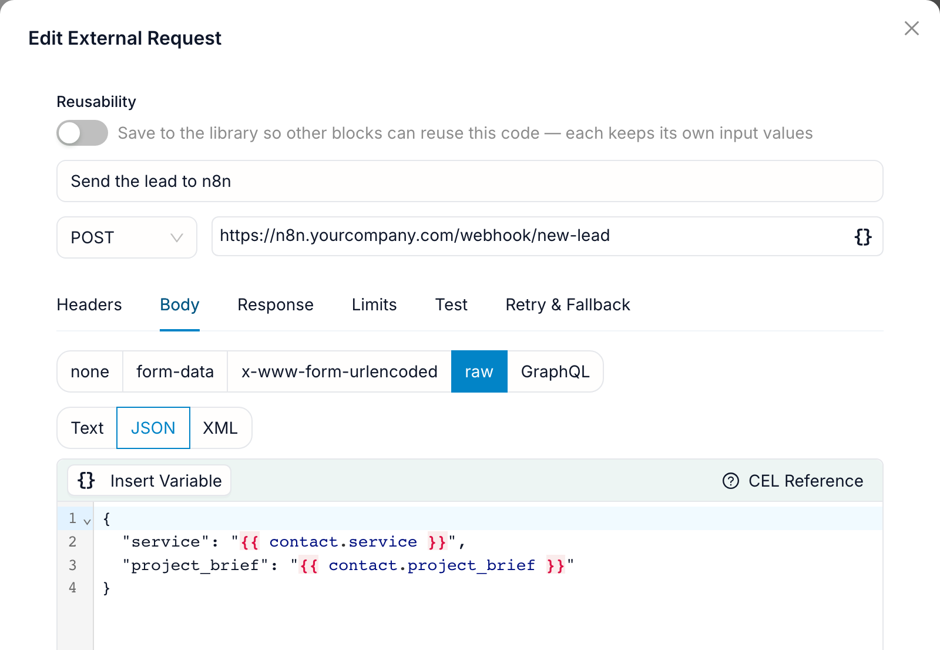
Task: Go to the Limits tab
Action: coord(374,304)
